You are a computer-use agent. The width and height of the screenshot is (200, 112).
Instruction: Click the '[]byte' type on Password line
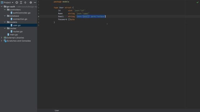coord(71,19)
